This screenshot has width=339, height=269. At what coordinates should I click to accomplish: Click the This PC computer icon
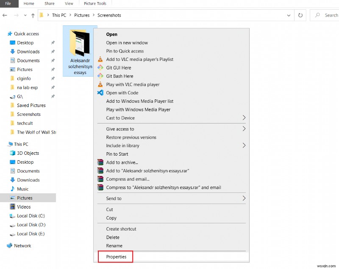tap(10, 144)
